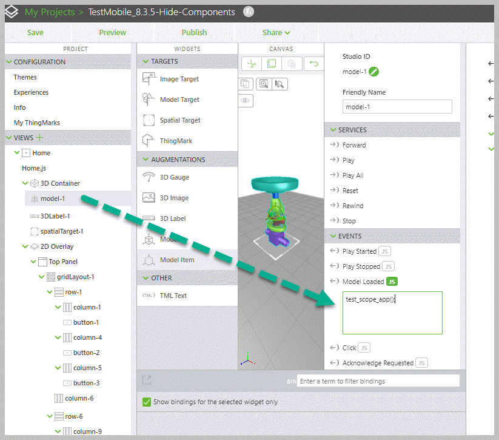Click the undo arrow in canvas toolbar
499x440 pixels.
313,64
